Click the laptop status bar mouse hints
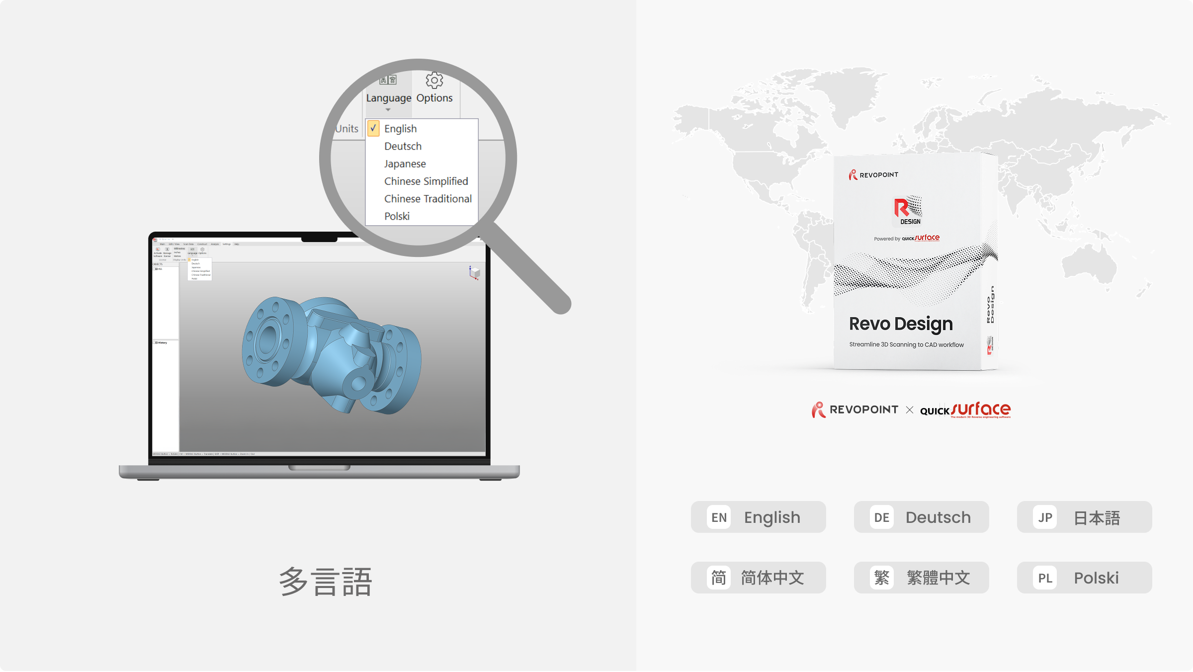Image resolution: width=1193 pixels, height=672 pixels. 204,454
